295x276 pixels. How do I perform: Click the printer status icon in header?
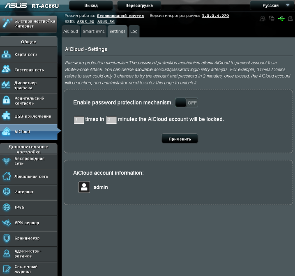pyautogui.click(x=290, y=19)
